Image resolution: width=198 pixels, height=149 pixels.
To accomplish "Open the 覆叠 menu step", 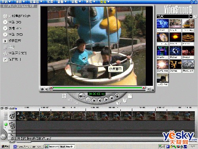I will click(x=61, y=2).
